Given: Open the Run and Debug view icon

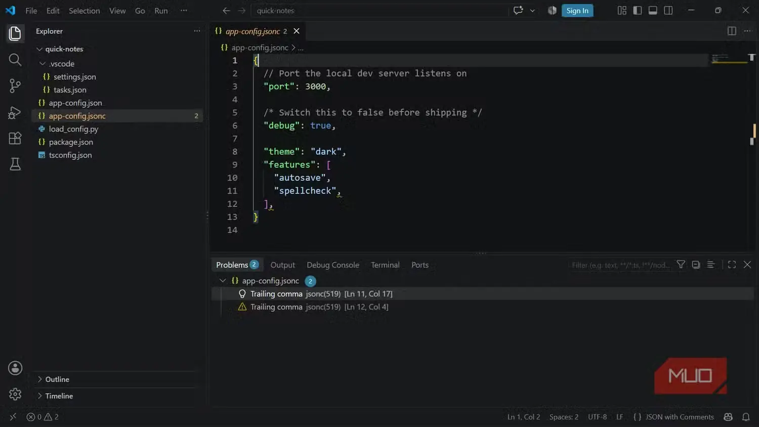Looking at the screenshot, I should point(15,112).
